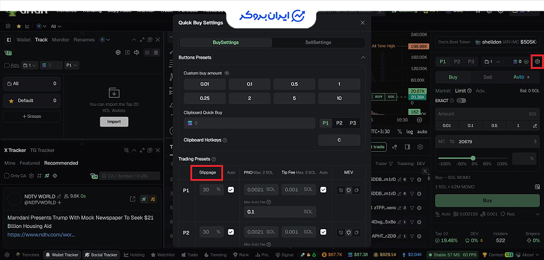
Task: Toggle sidebar layout icon beside Wallet tab
Action: point(9,40)
